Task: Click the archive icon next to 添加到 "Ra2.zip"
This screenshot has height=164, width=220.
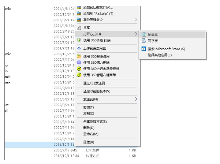Action: (x=79, y=13)
